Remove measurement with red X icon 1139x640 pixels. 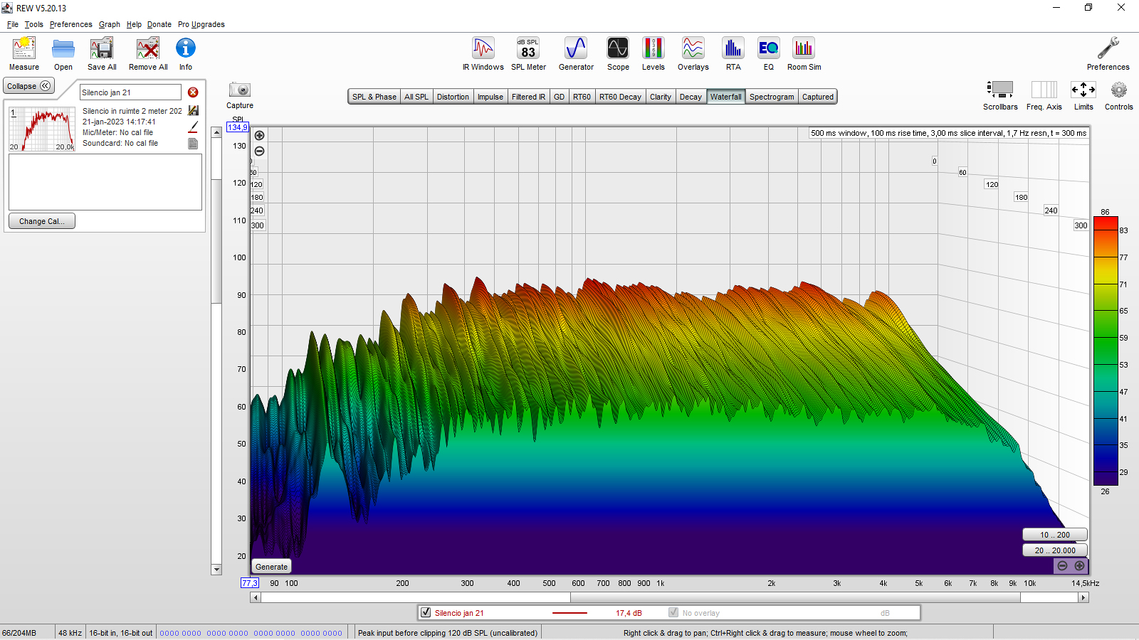click(193, 92)
